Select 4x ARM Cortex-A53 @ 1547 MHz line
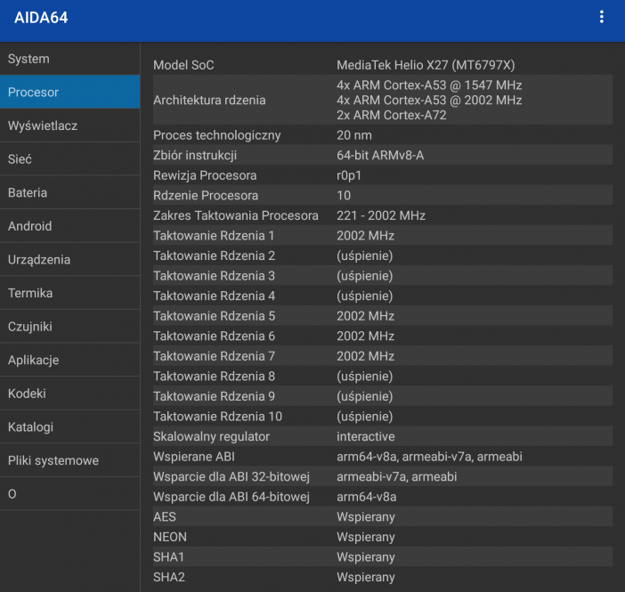 pyautogui.click(x=429, y=85)
